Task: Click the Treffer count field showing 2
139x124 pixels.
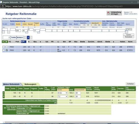Action: point(6,37)
